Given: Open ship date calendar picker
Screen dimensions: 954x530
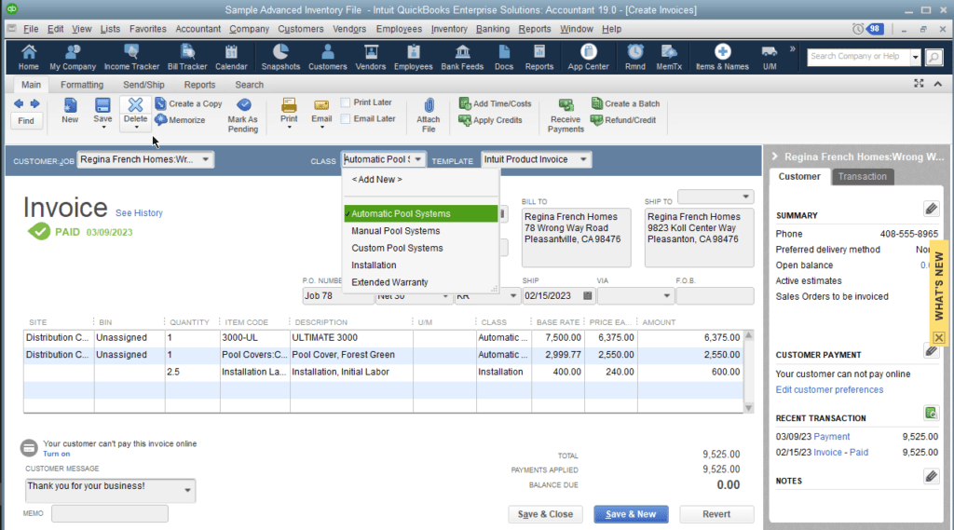Looking at the screenshot, I should click(x=587, y=295).
